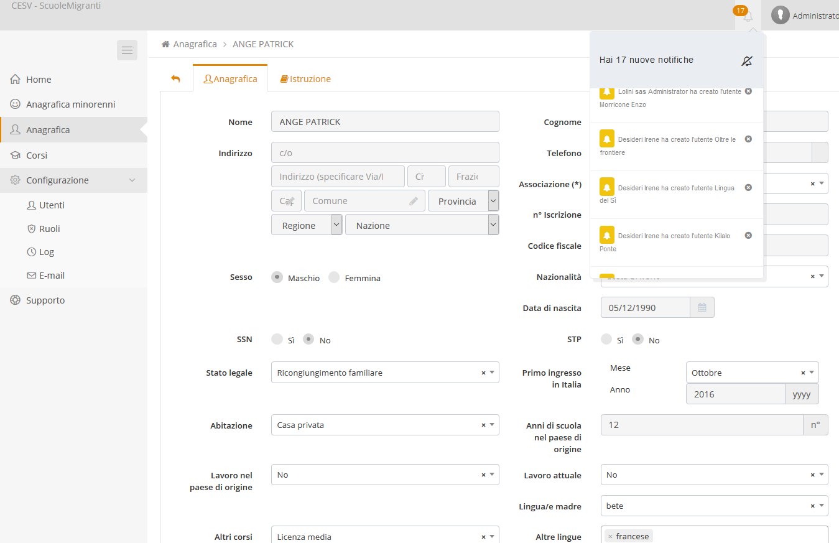Set STP to No
Screen dimensions: 839x543
pyautogui.click(x=638, y=340)
